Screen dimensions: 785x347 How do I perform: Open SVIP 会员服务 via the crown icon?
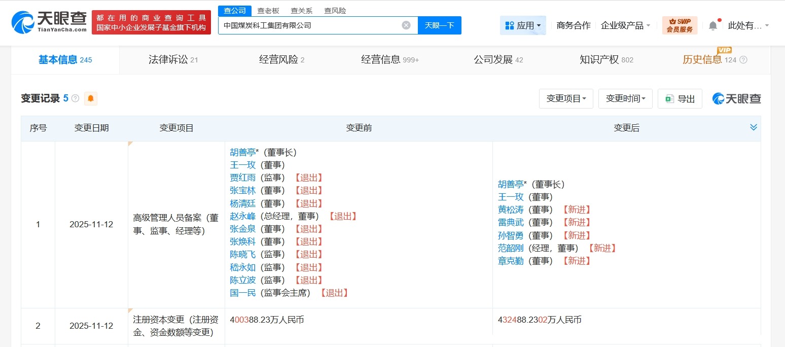[x=680, y=24]
